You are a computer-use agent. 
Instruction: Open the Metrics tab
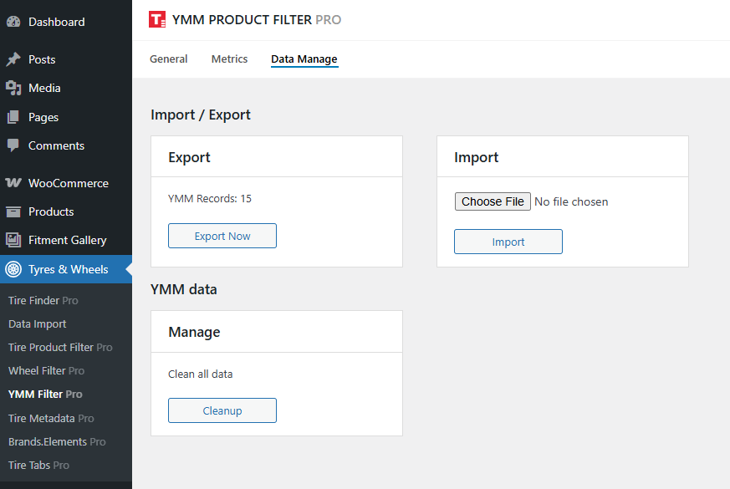point(229,59)
